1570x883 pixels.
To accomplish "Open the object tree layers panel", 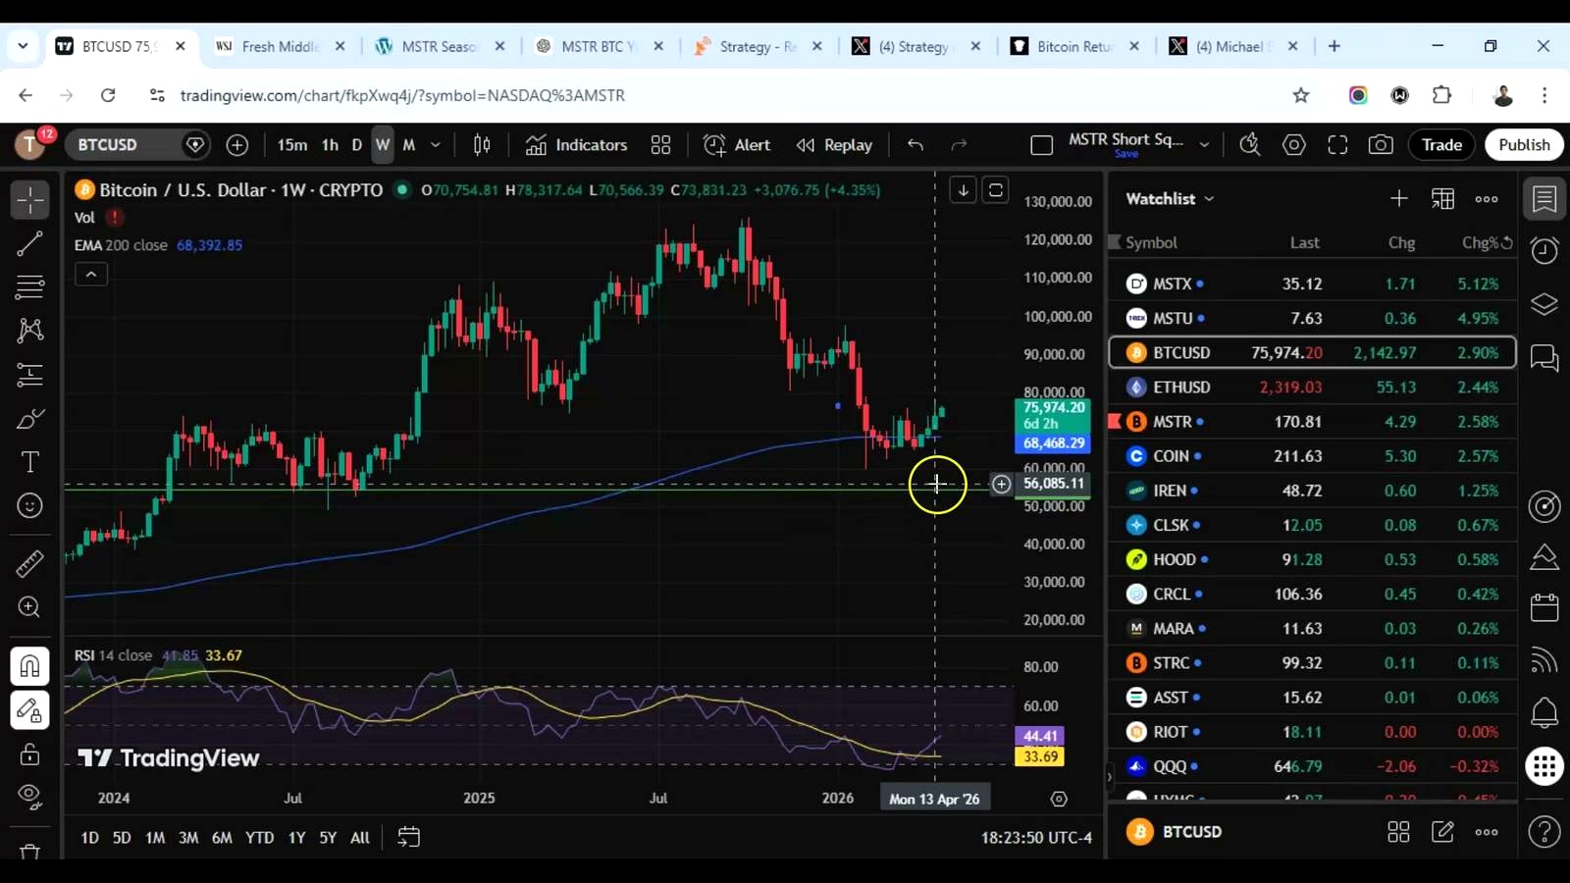I will 1544,304.
